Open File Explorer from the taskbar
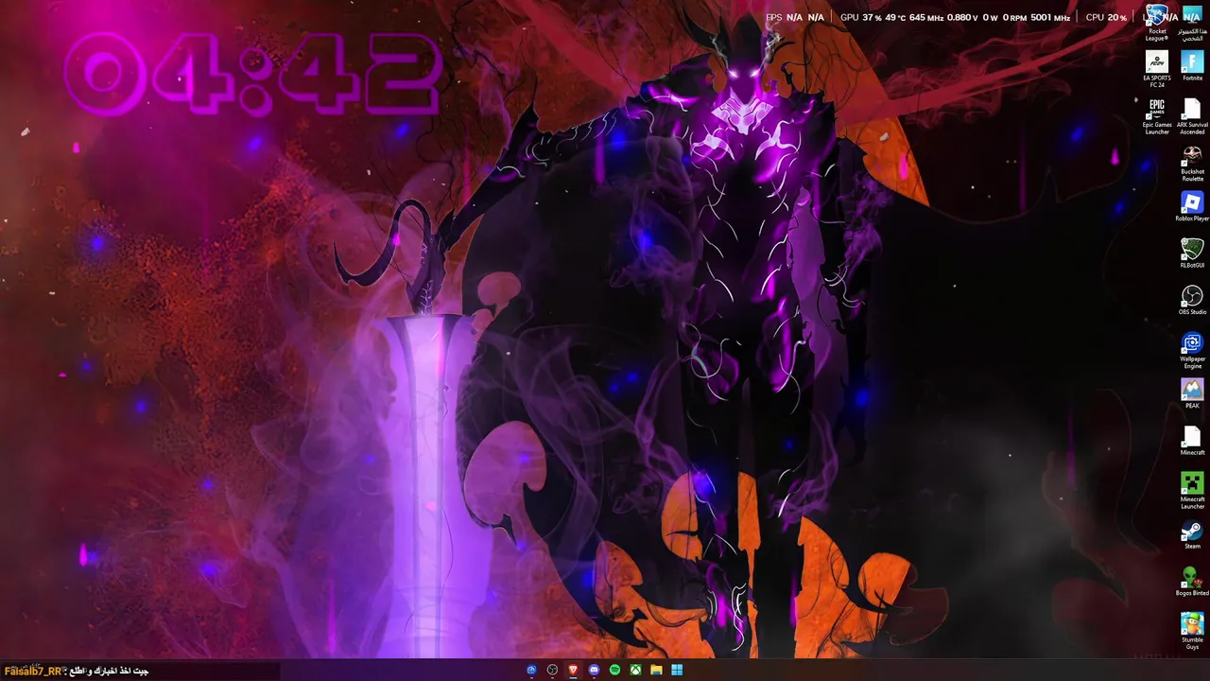The height and width of the screenshot is (681, 1210). tap(656, 670)
